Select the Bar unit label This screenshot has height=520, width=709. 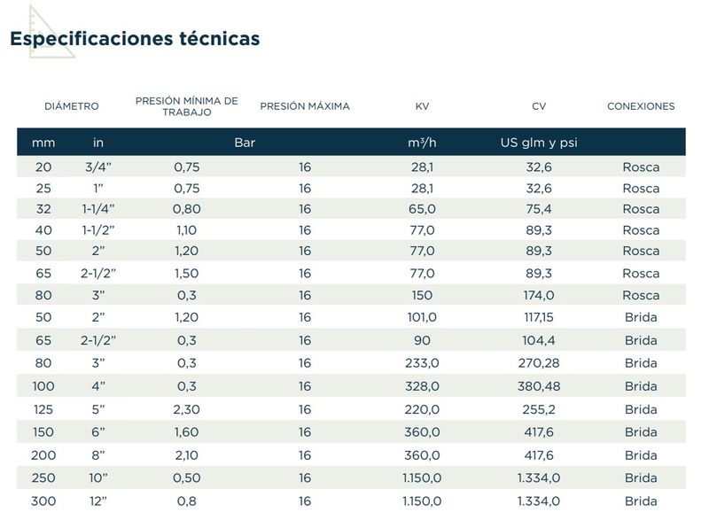tap(245, 143)
